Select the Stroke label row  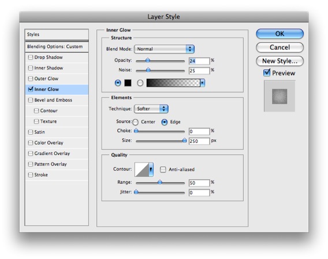point(57,175)
